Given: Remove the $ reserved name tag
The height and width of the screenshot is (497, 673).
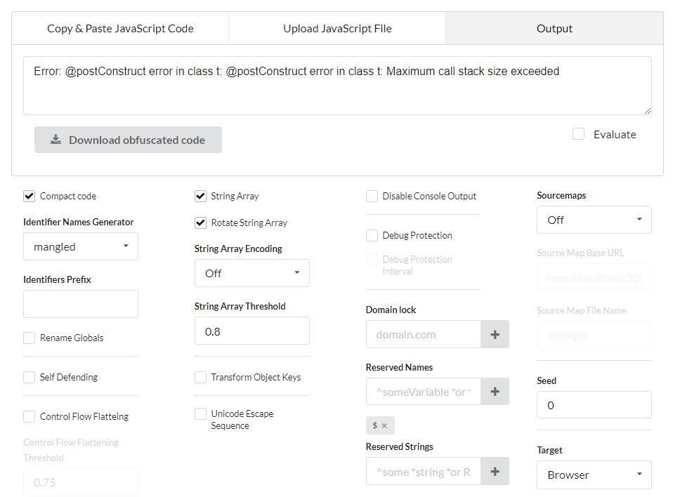Looking at the screenshot, I should coord(384,425).
